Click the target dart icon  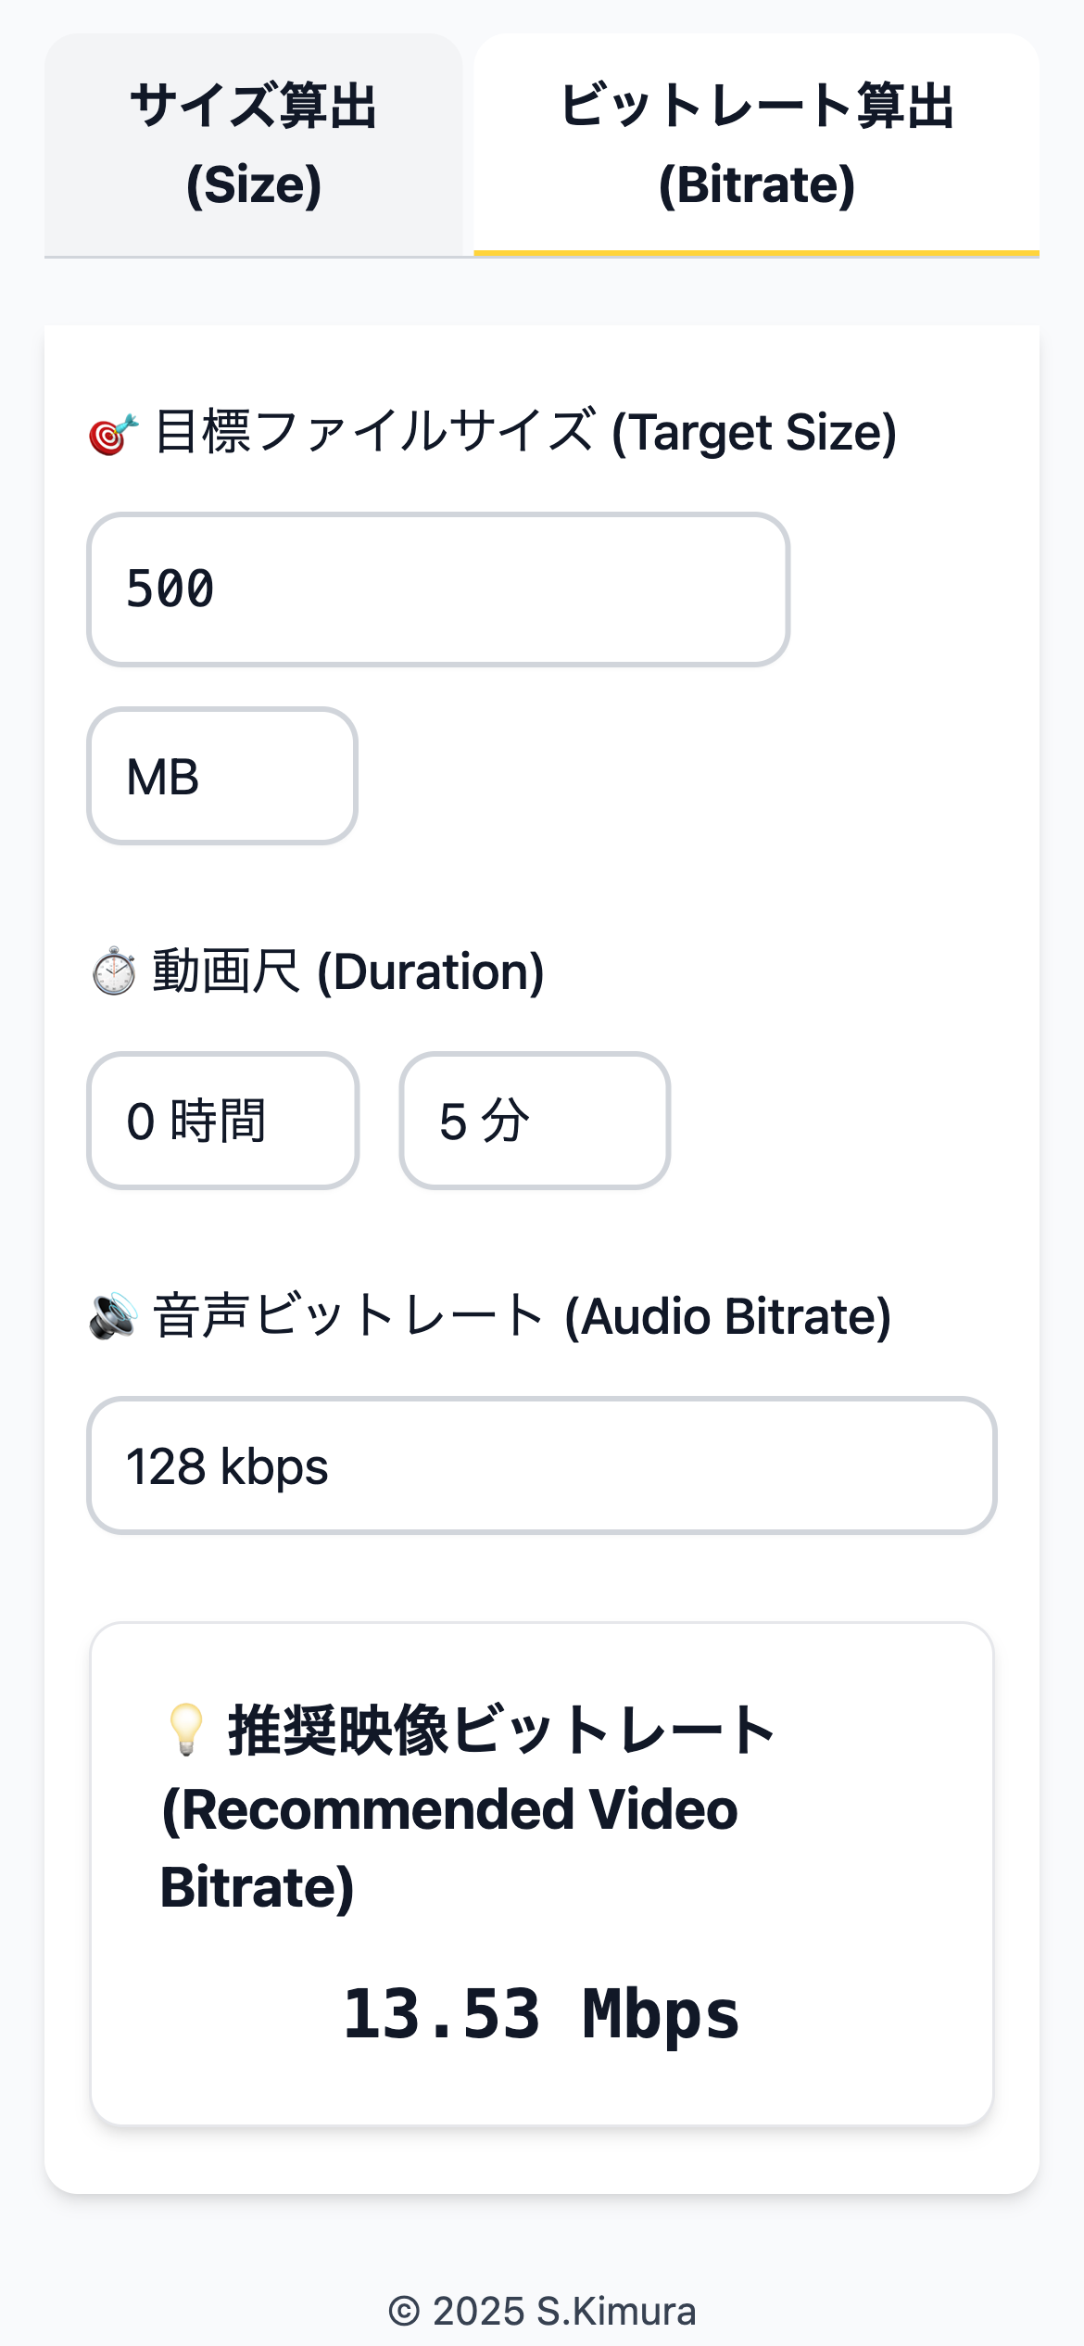[x=113, y=434]
